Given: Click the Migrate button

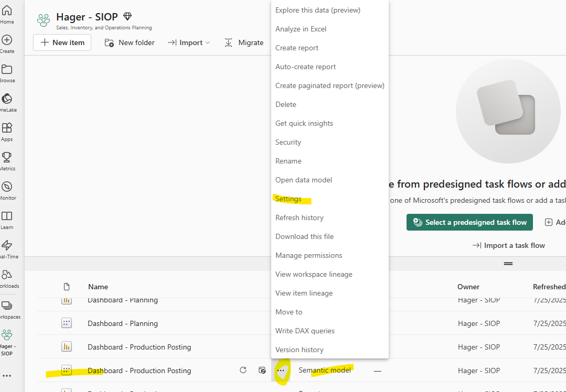Looking at the screenshot, I should coord(244,42).
